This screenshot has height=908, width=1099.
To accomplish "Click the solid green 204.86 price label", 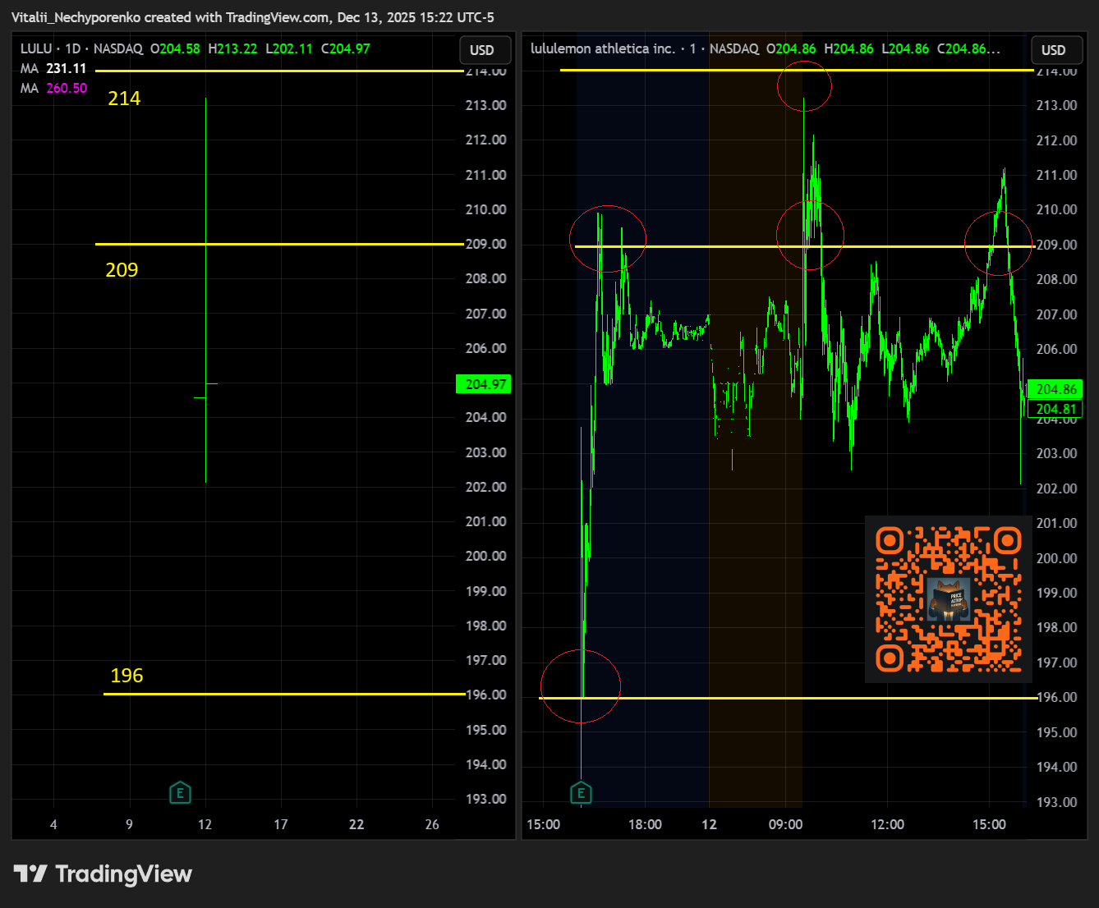I will click(1056, 389).
